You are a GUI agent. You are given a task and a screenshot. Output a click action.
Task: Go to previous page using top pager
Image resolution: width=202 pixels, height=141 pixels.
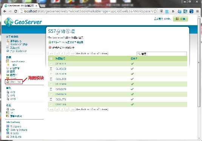click(x=57, y=54)
